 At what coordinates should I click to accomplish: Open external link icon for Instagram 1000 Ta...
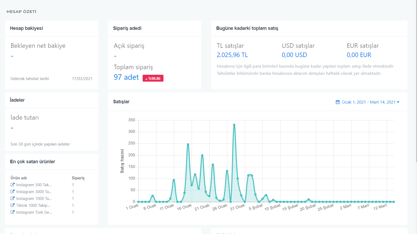coord(12,198)
